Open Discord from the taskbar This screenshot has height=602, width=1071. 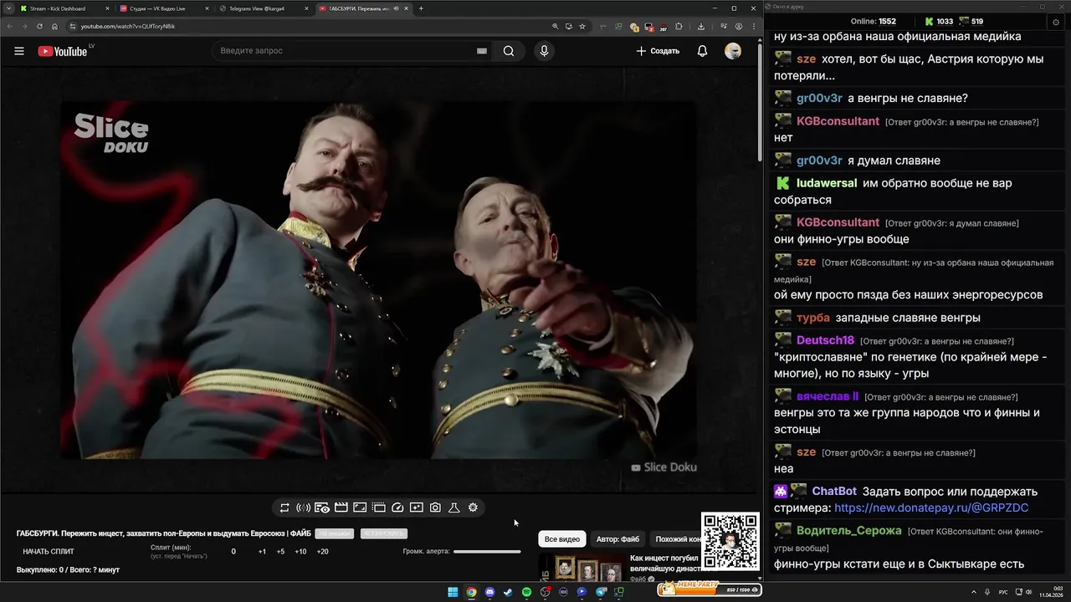click(489, 592)
